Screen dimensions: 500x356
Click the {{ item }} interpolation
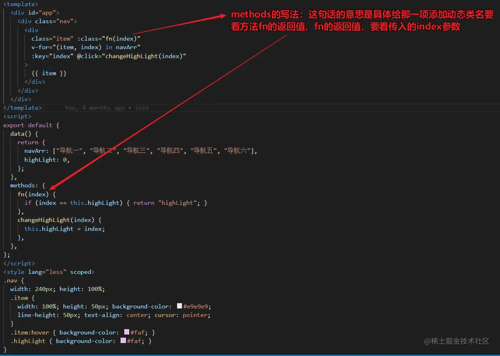click(49, 73)
